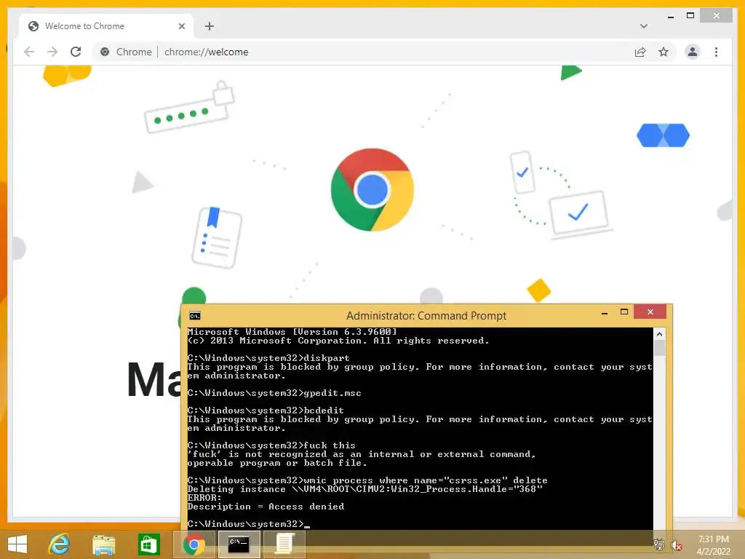Screen dimensions: 745x559
Task: Open Command Prompt system menu icon
Action: [x=195, y=316]
